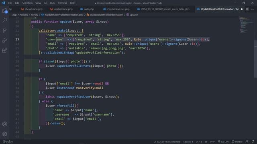
Task: Click line number 32 in gutter
Action: (x=17, y=79)
